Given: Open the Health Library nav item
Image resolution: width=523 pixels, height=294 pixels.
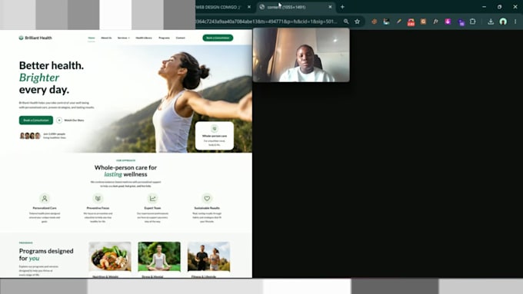Looking at the screenshot, I should (144, 38).
